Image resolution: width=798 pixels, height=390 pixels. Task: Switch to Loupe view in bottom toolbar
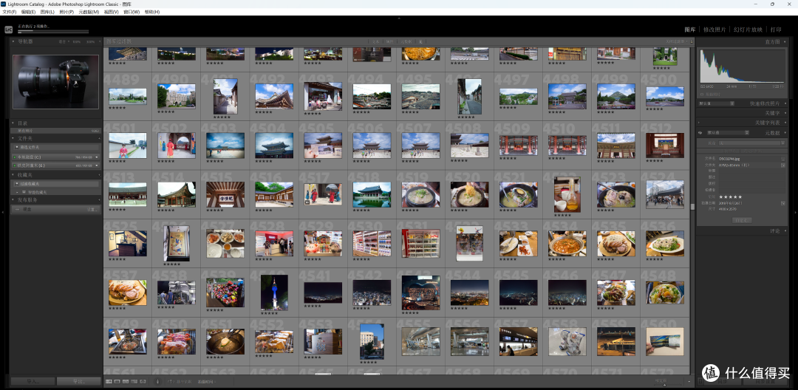pyautogui.click(x=117, y=381)
